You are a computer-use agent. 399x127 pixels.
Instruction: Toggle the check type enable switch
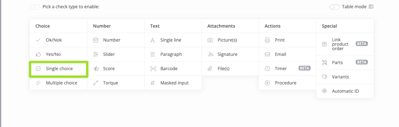click(35, 7)
